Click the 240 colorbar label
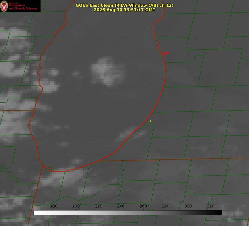This screenshot has width=249, height=226. pos(121,206)
